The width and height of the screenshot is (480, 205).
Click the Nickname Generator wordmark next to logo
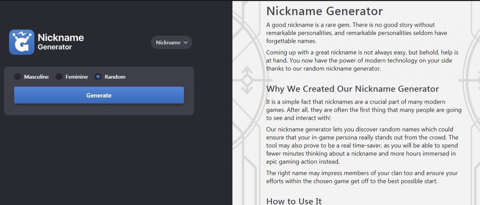(x=60, y=41)
